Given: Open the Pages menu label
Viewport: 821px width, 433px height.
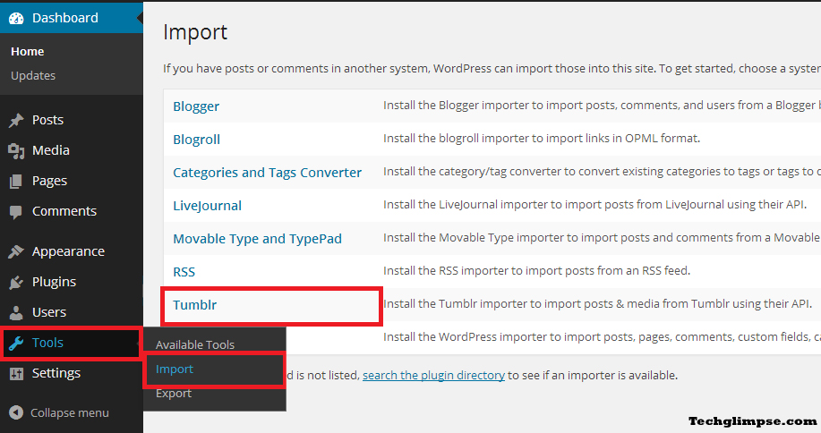Looking at the screenshot, I should pyautogui.click(x=50, y=181).
